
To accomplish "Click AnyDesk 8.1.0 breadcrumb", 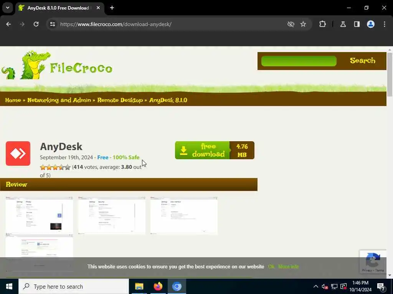I will pyautogui.click(x=168, y=100).
